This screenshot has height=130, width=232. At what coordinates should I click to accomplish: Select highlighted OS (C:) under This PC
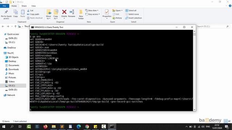[13, 86]
